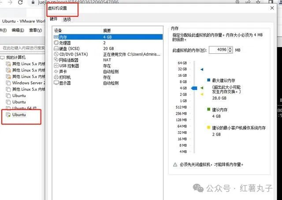The width and height of the screenshot is (282, 200).
Task: Select 我的计算机 in the library tree
Action: 16,58
